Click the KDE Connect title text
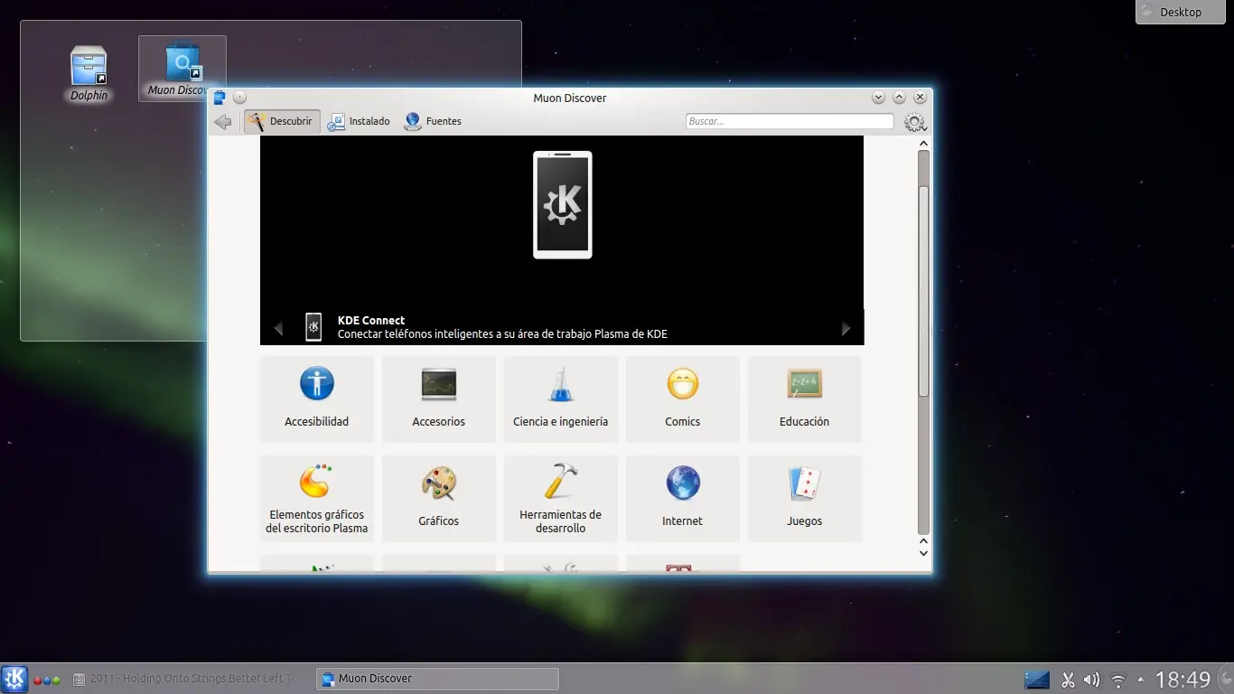The image size is (1234, 694). 371,320
